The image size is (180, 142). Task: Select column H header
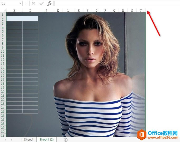pos(14,11)
